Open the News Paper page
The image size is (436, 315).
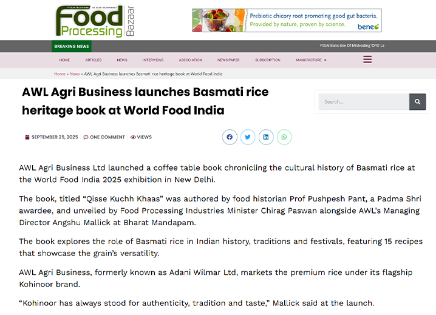pos(228,60)
